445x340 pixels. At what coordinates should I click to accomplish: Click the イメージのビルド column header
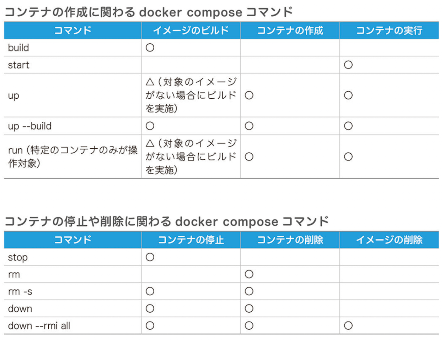tap(191, 31)
